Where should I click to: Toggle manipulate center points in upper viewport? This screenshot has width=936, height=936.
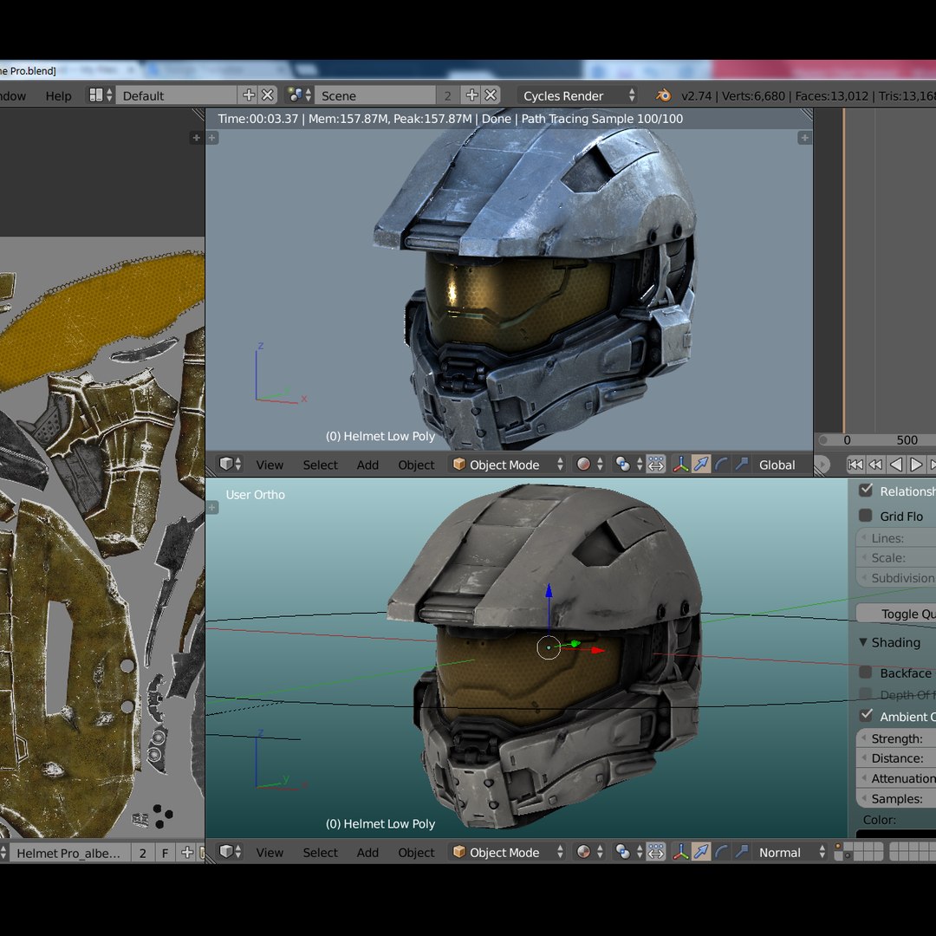click(x=655, y=464)
